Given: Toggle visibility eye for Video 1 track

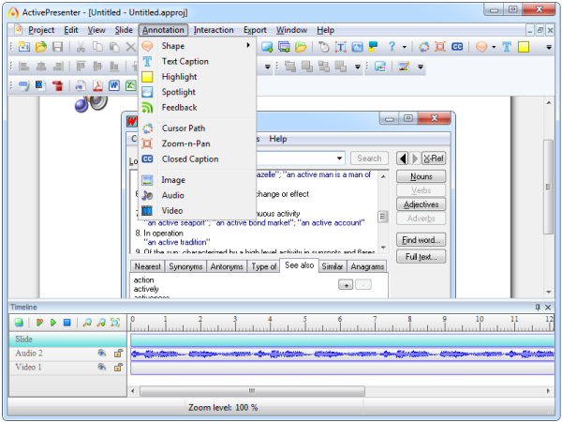Looking at the screenshot, I should 101,369.
